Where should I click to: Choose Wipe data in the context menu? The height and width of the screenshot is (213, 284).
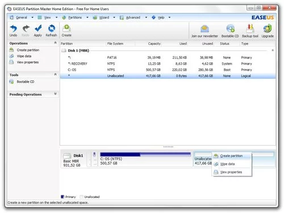point(232,164)
